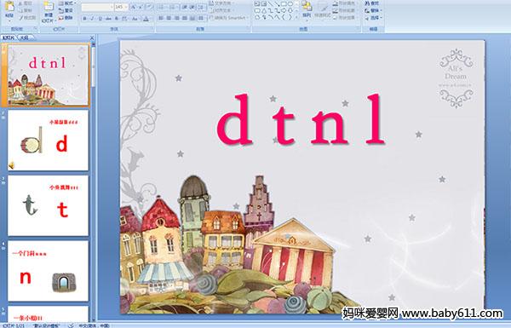This screenshot has height=328, width=511.
Task: Click the Distributed alignment icon
Action: tap(192, 18)
